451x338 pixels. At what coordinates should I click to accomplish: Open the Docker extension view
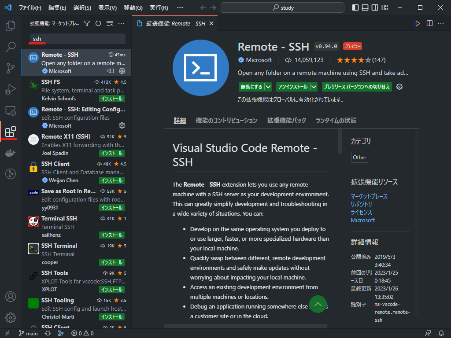11,153
